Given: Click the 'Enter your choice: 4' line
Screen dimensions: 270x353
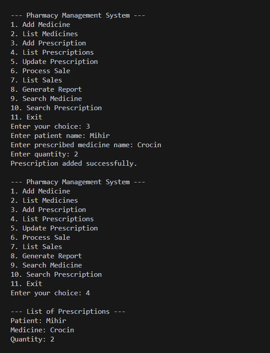Looking at the screenshot, I should point(50,293).
